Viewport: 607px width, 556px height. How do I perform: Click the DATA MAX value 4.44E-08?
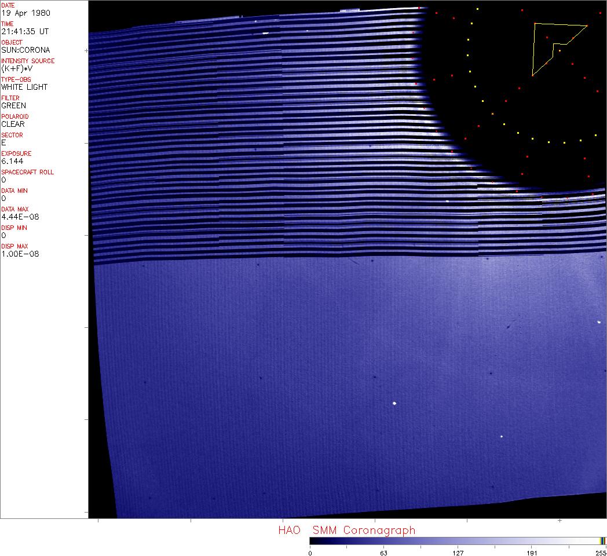click(x=20, y=217)
